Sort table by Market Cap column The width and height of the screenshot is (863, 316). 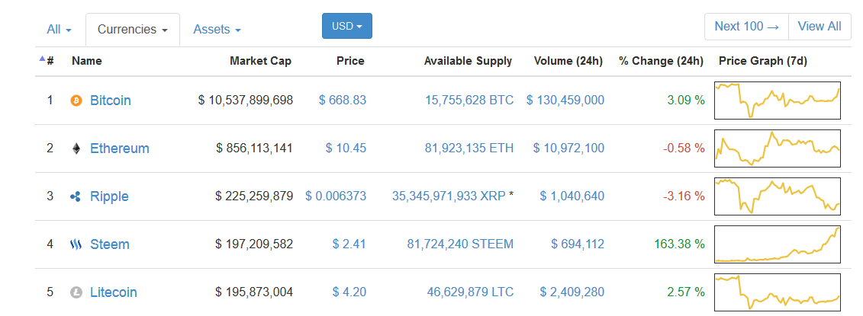[x=260, y=61]
